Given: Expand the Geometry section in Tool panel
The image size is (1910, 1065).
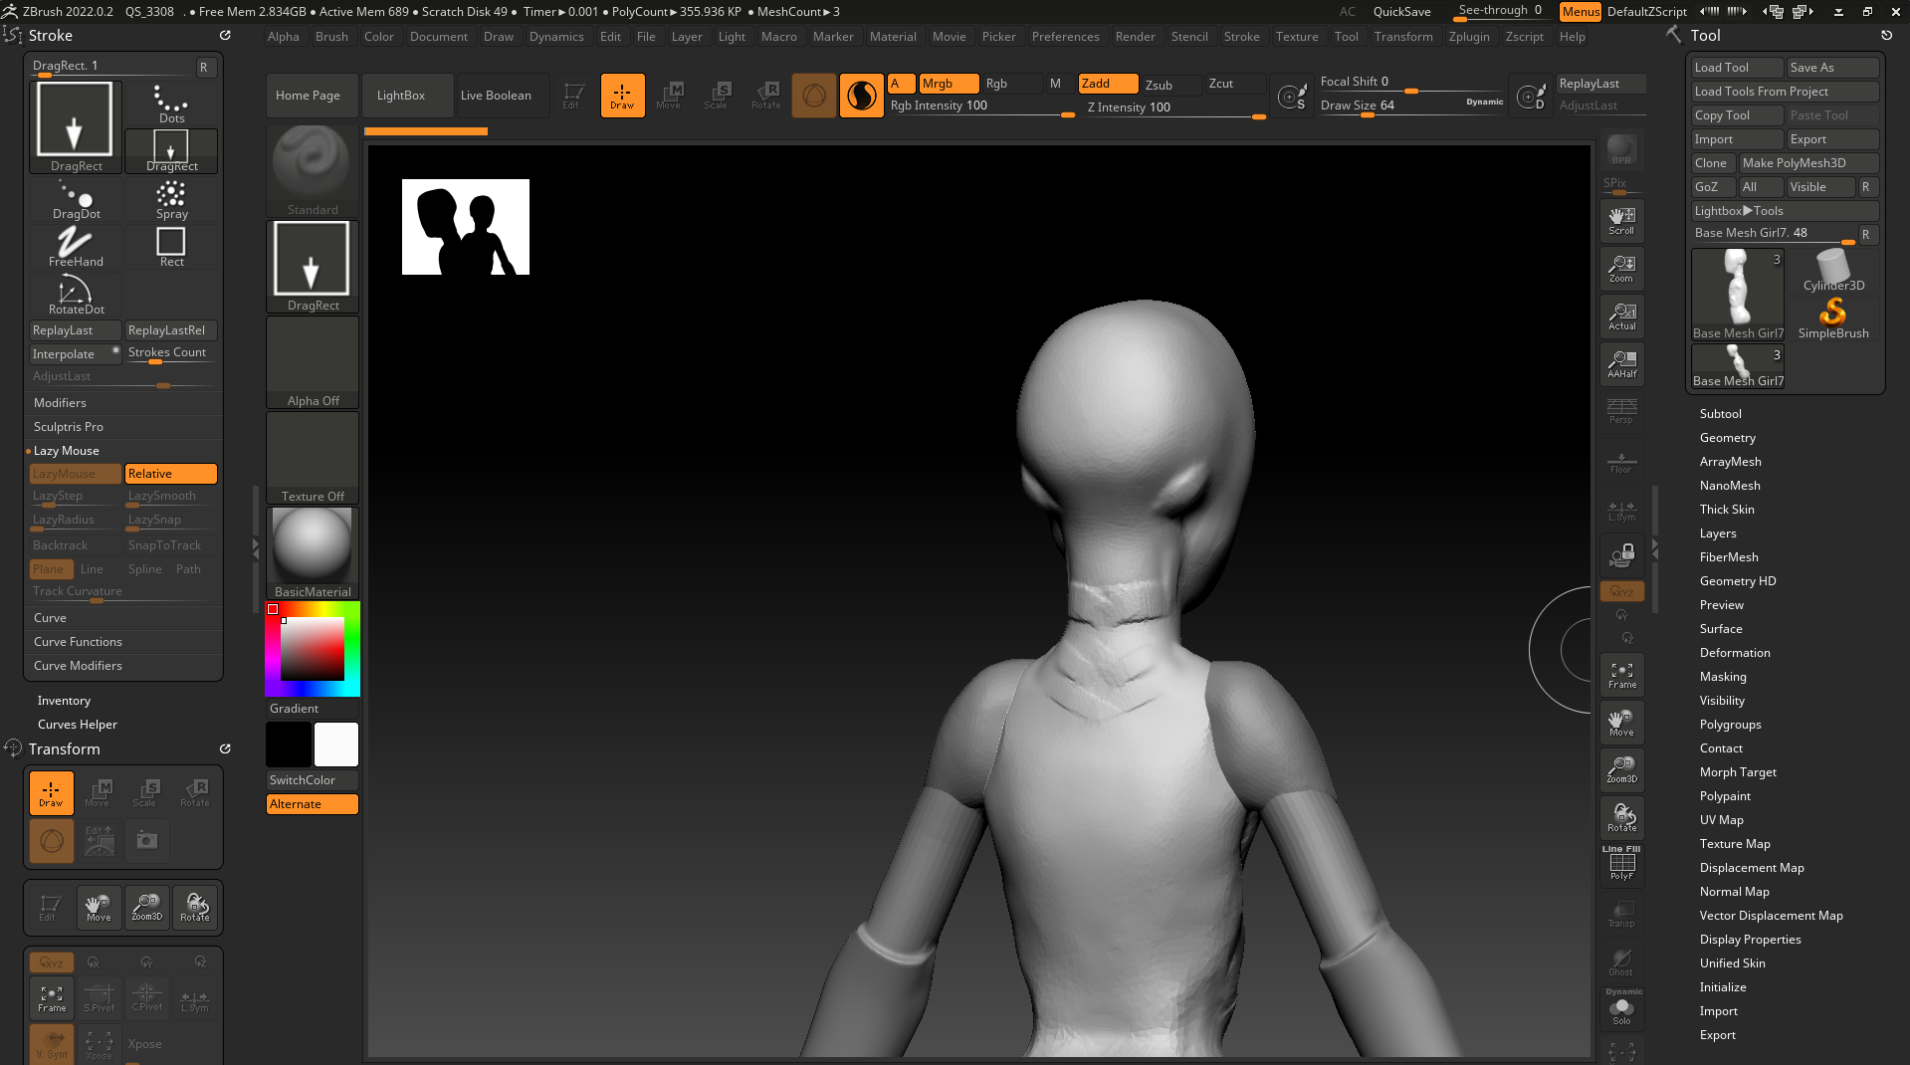Looking at the screenshot, I should pyautogui.click(x=1727, y=438).
